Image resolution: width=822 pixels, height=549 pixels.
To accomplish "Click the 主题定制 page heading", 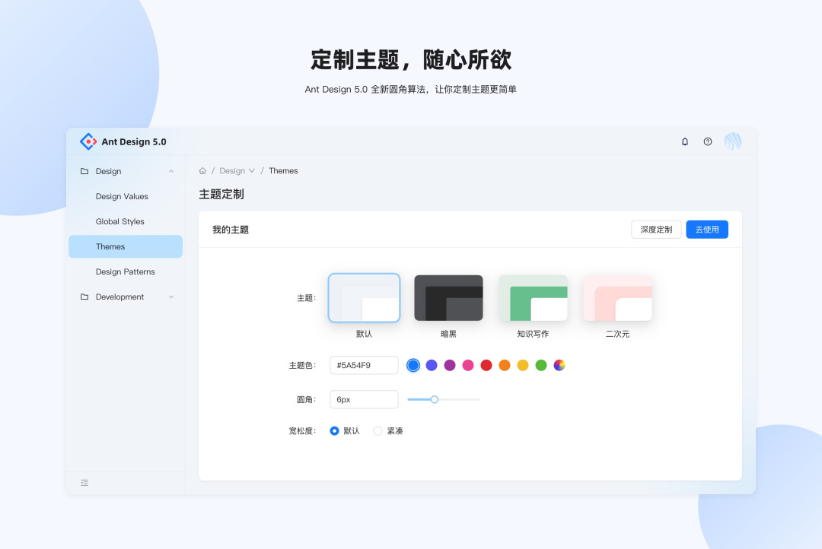I will tap(221, 195).
